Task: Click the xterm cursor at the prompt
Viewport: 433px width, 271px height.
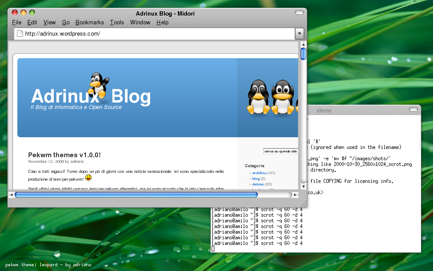Action: 213,249
